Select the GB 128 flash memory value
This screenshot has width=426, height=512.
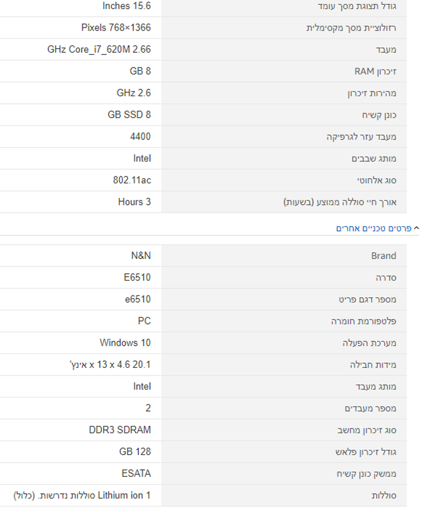pyautogui.click(x=135, y=452)
